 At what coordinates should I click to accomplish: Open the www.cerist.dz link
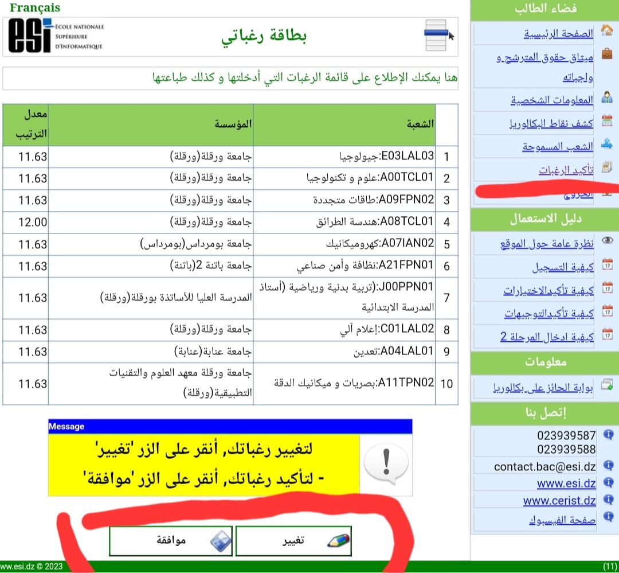point(559,501)
